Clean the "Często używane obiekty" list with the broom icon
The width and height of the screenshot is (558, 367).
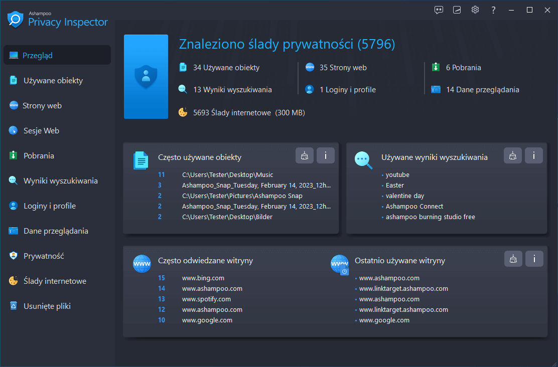pos(305,155)
